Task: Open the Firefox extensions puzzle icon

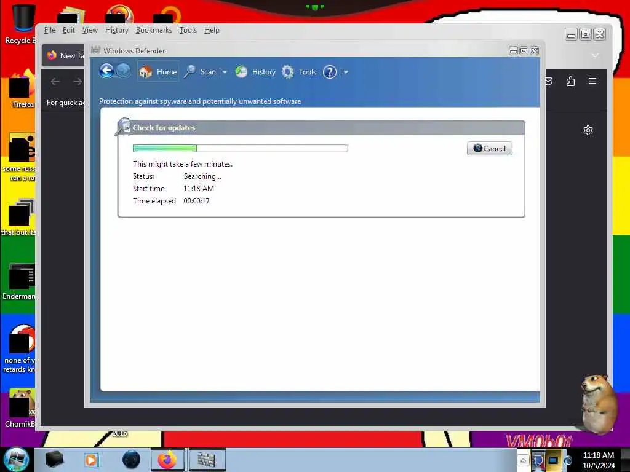Action: click(570, 82)
